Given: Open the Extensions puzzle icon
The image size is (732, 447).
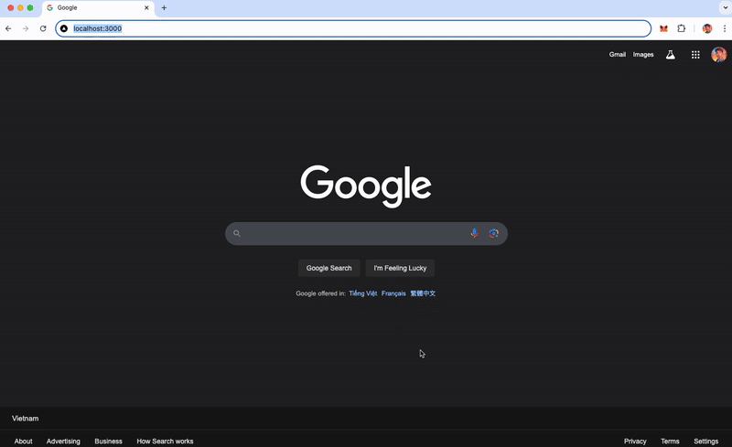Looking at the screenshot, I should coord(681,28).
